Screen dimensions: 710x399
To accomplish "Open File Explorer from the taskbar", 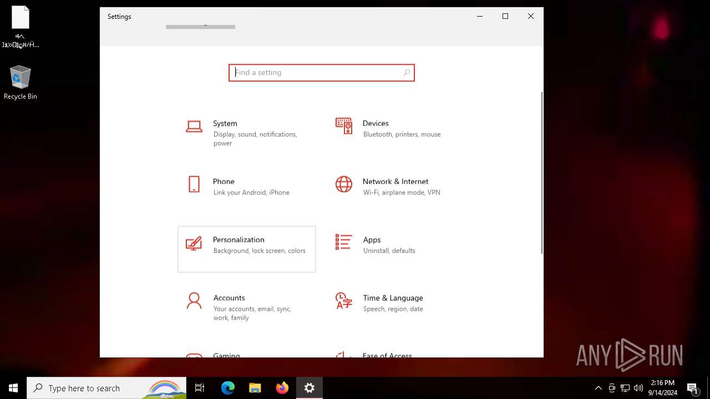I will click(255, 388).
